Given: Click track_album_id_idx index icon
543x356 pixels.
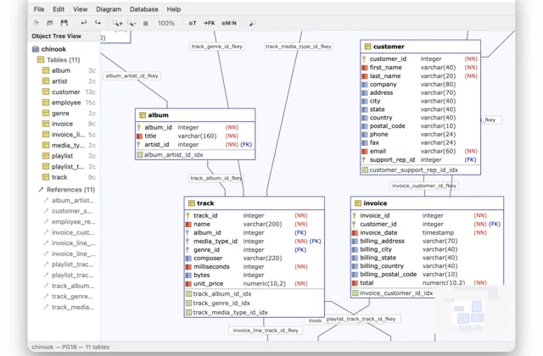Looking at the screenshot, I should pyautogui.click(x=188, y=294).
